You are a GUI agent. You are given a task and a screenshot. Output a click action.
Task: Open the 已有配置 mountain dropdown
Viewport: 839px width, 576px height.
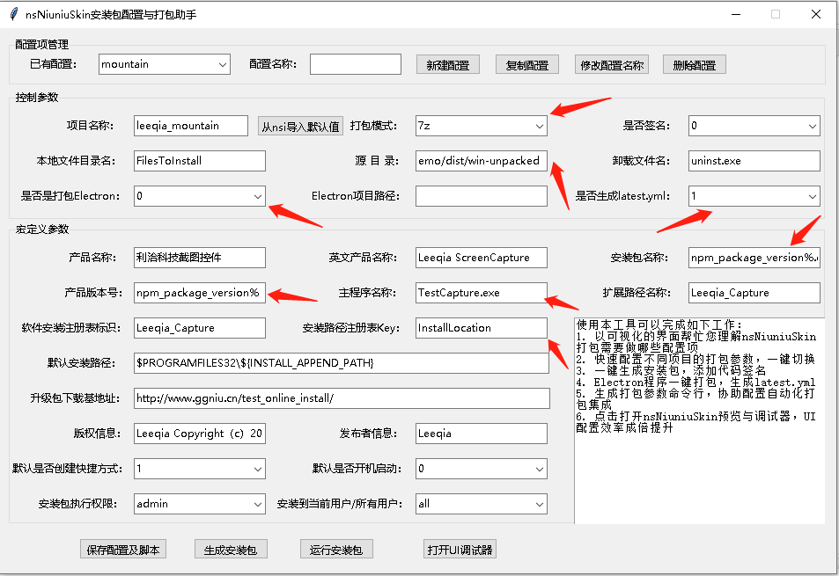[x=165, y=64]
